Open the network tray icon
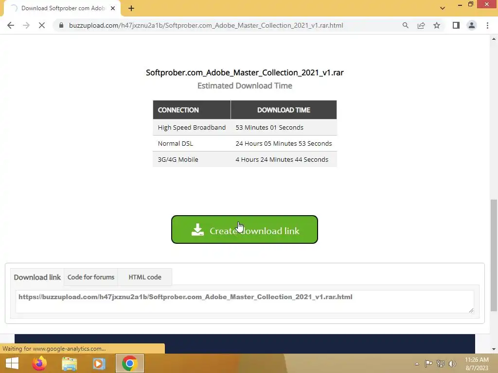498x373 pixels. pos(441,363)
